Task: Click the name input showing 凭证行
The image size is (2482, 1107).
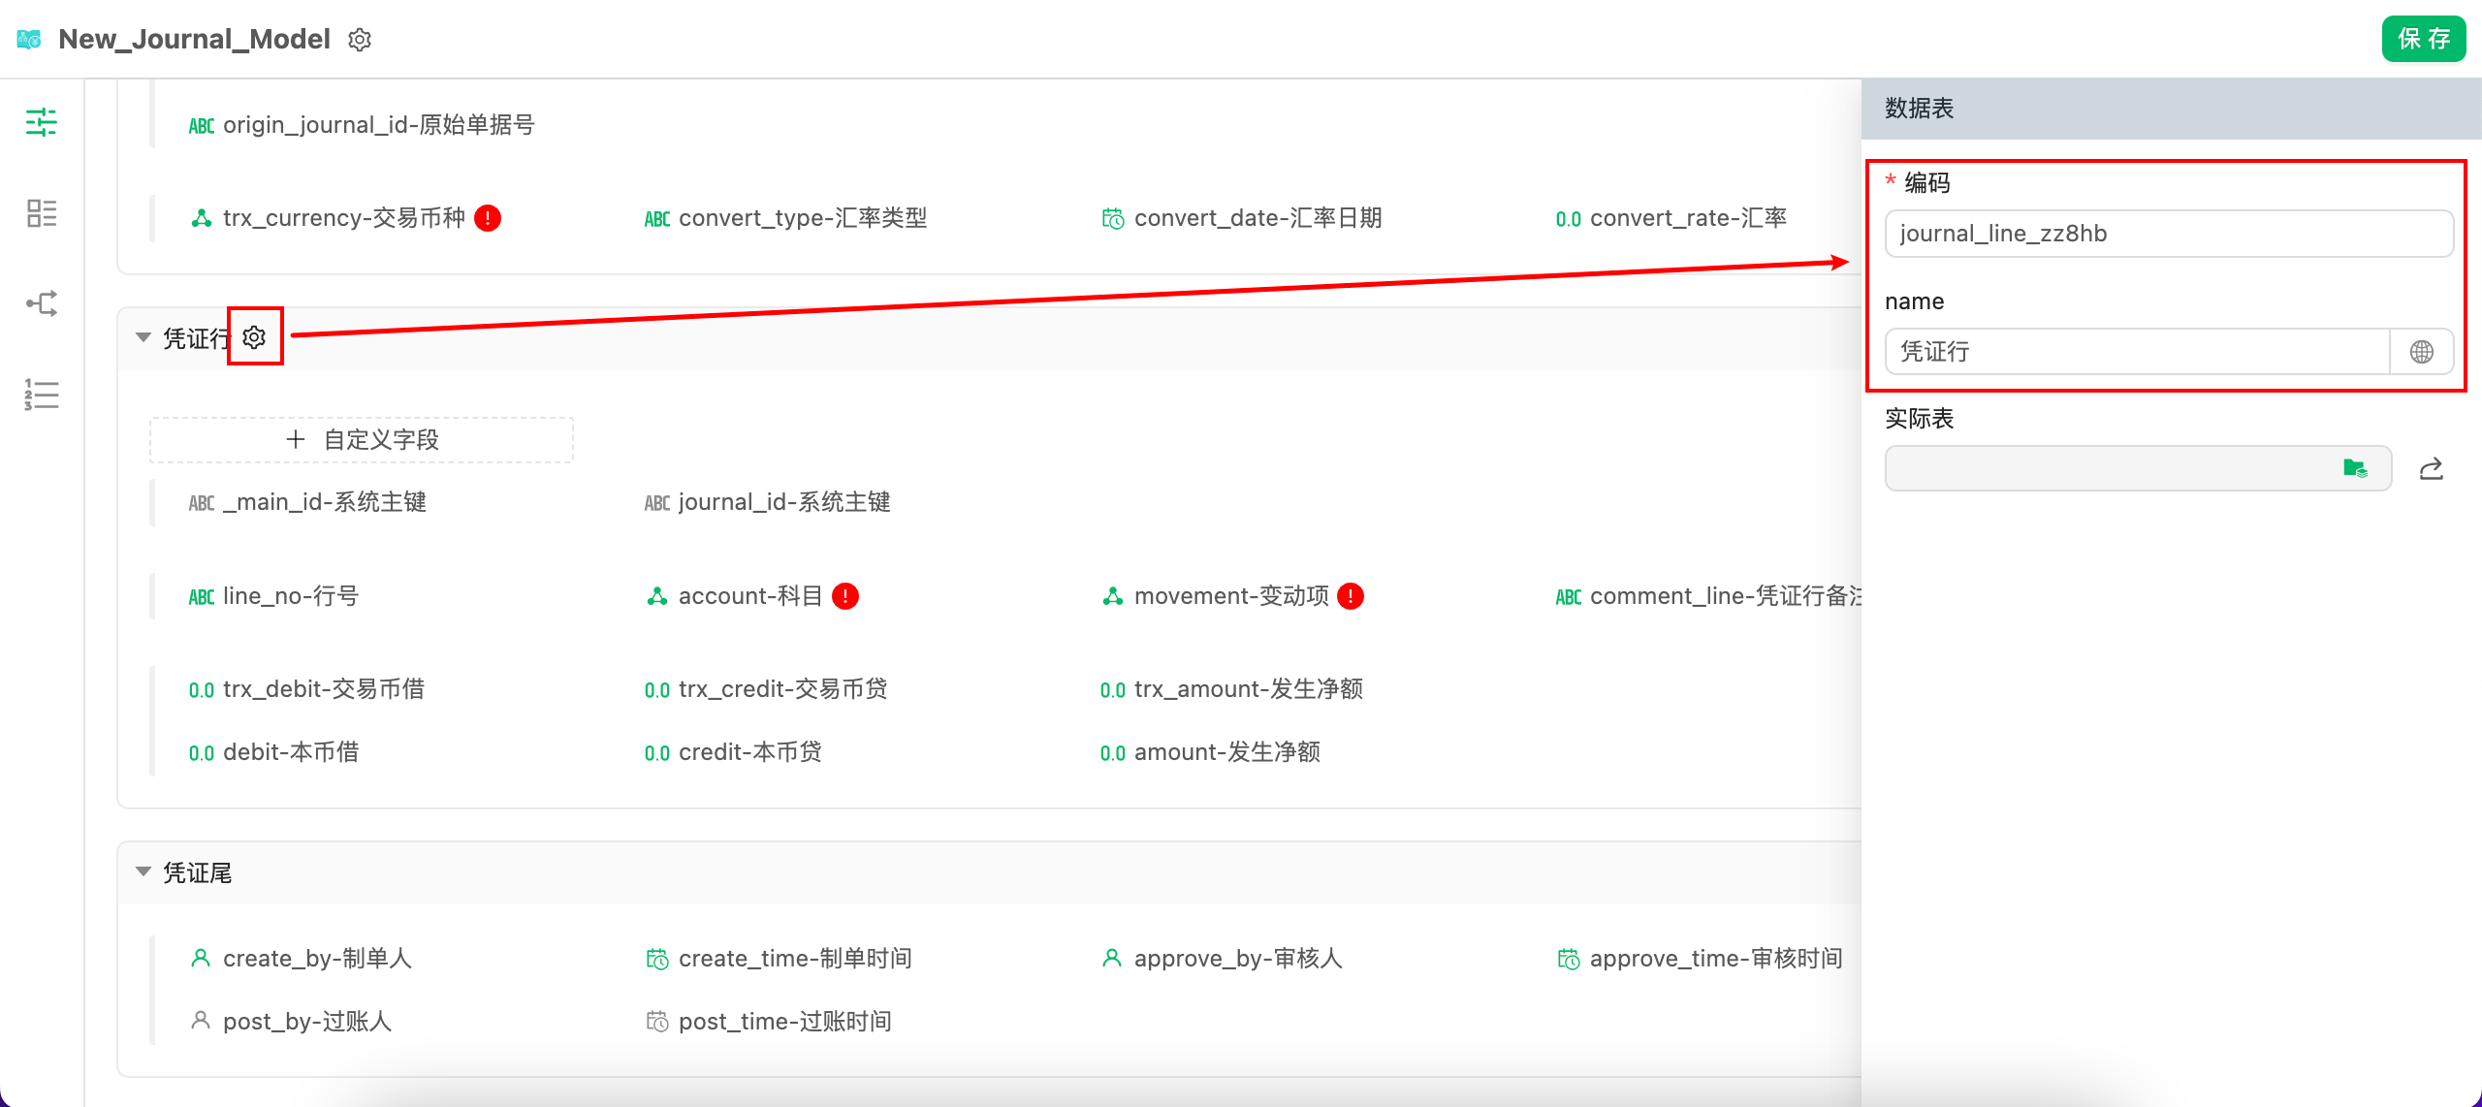Action: click(2136, 352)
